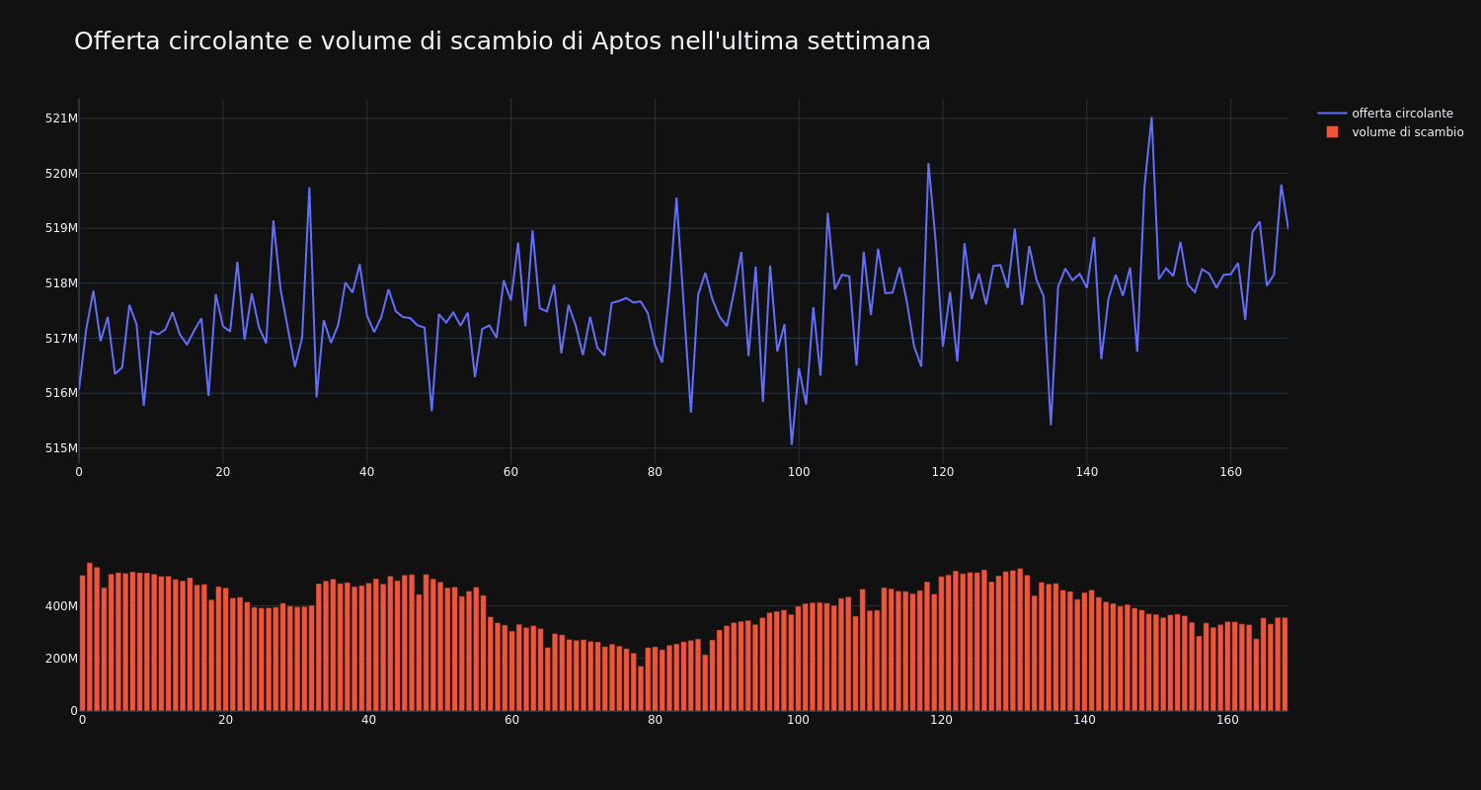Click the 160 tick on the bar chart x-axis
Viewport: 1481px width, 790px height.
(x=1227, y=720)
